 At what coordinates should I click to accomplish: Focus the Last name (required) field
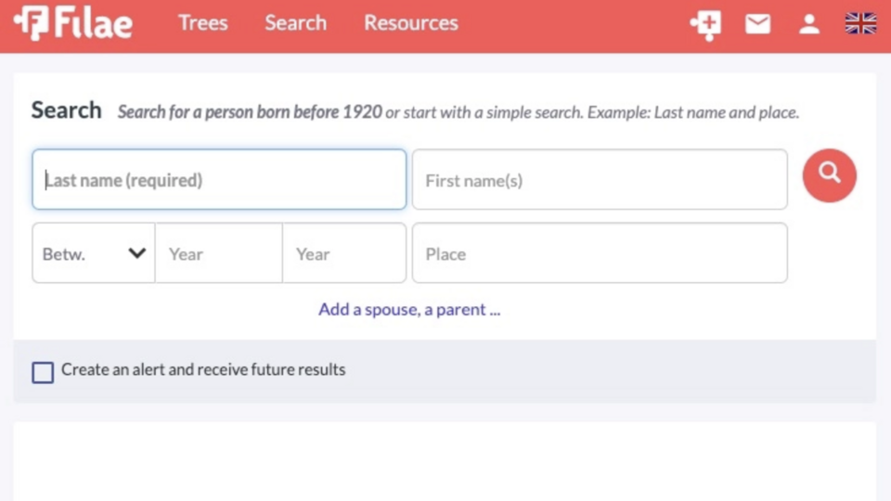(x=219, y=180)
